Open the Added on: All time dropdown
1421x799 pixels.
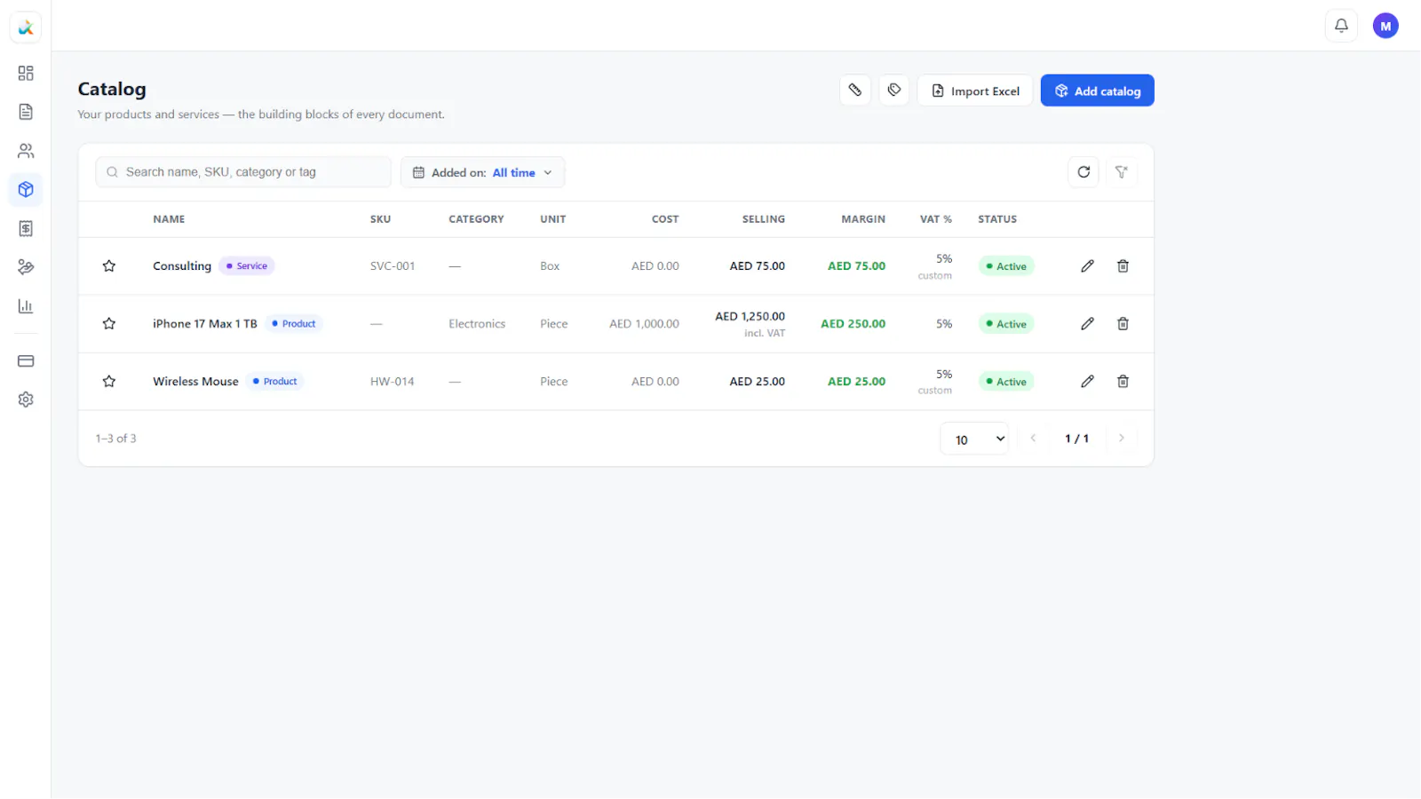(x=482, y=172)
